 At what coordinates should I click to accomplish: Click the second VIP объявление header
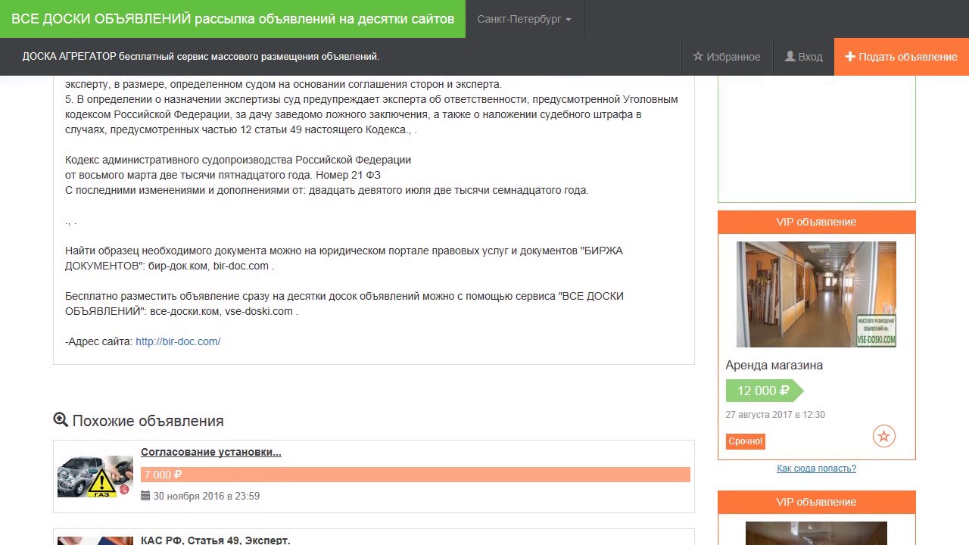pos(816,502)
